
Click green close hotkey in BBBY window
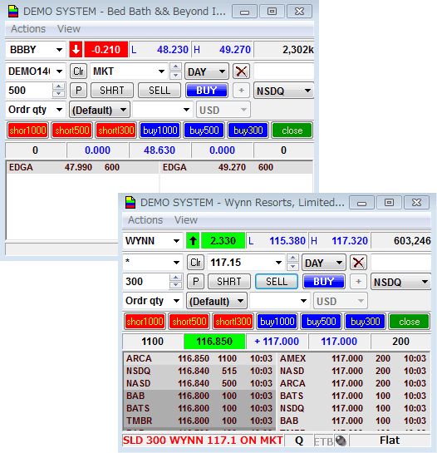[x=292, y=130]
